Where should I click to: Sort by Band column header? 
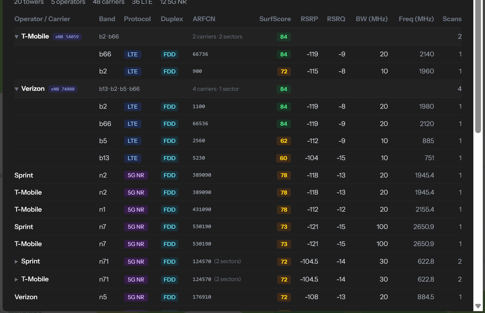pos(107,19)
